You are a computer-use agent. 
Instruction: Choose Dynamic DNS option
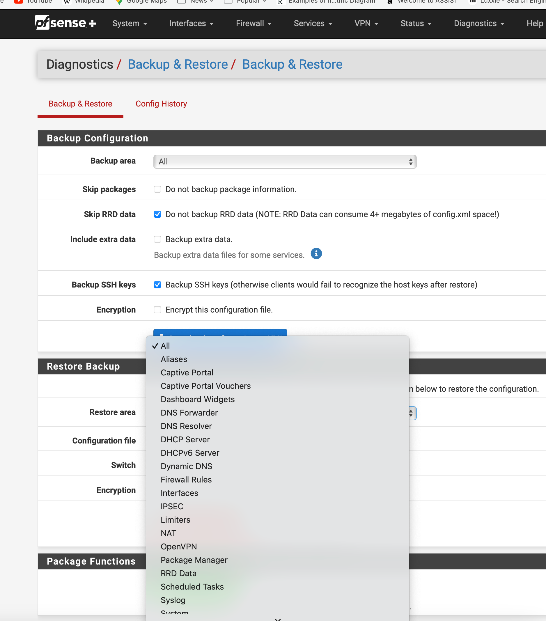pos(277,466)
